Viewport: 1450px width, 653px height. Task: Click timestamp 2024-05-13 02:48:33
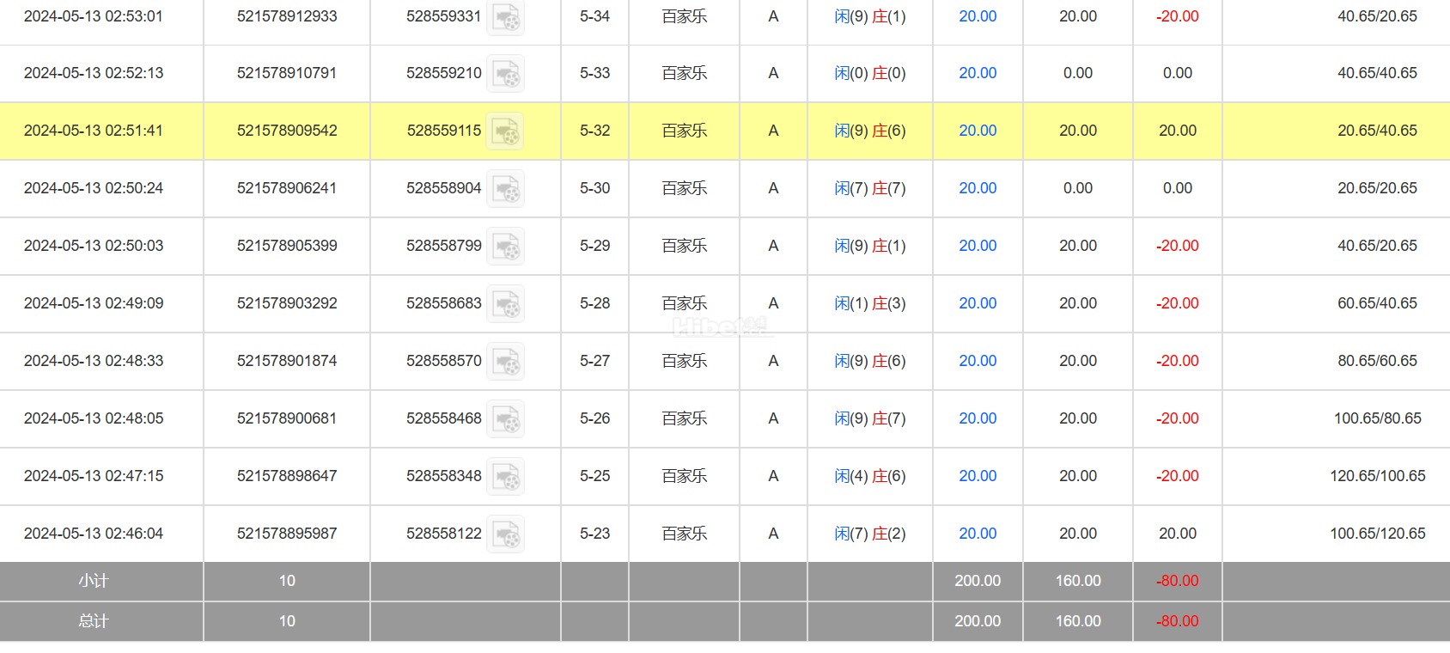point(94,361)
